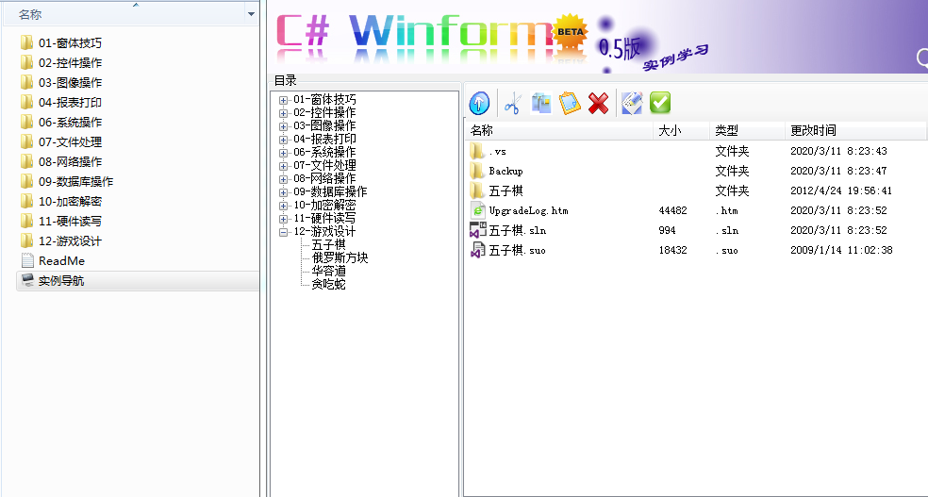The height and width of the screenshot is (497, 928).
Task: Click folder icon of 06-系统操作 in Explorer
Action: (26, 122)
